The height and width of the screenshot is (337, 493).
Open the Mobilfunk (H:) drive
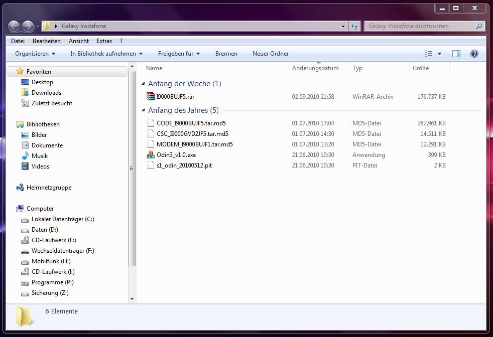tap(51, 261)
